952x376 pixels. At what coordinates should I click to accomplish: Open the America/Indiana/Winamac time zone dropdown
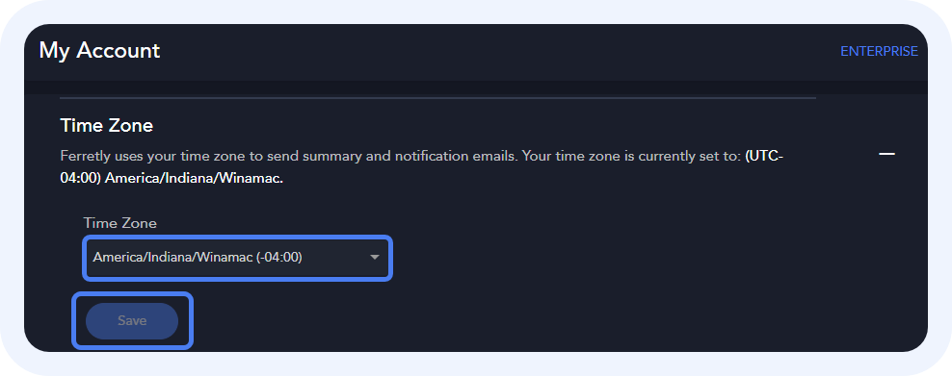(237, 258)
